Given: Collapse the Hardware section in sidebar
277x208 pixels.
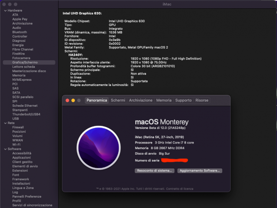Looking at the screenshot, I should [x=5, y=10].
